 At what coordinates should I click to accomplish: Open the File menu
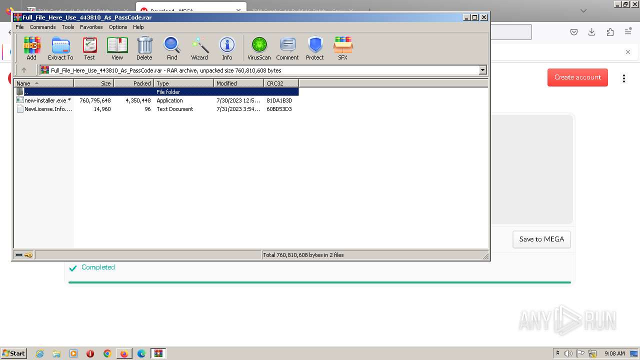point(19,27)
